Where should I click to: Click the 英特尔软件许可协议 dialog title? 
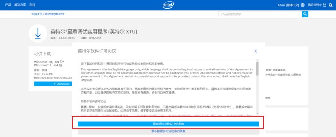[97, 51]
